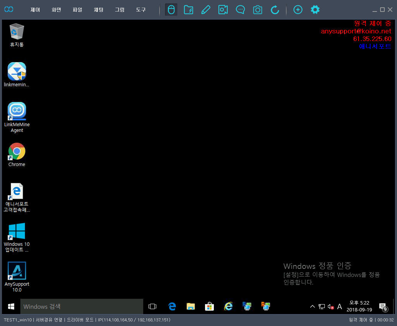397x326 pixels.
Task: Select the LinkMeMine Agent desktop shortcut
Action: coord(17,117)
